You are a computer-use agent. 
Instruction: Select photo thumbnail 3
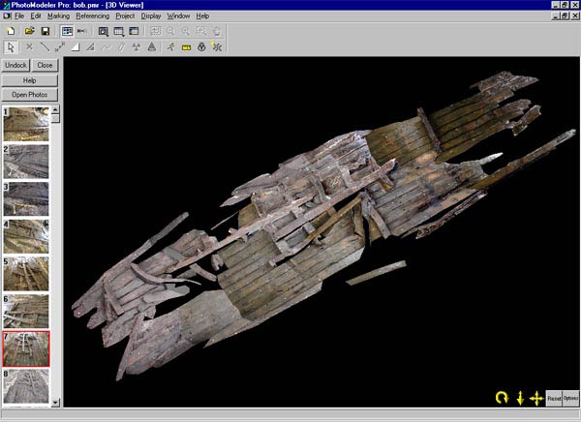(26, 199)
